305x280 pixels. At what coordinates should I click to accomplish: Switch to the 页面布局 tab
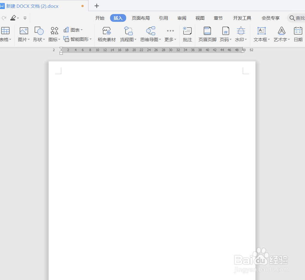(x=141, y=18)
